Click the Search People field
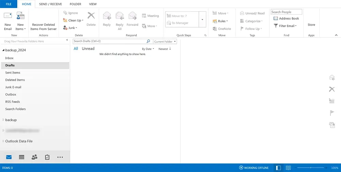 [x=286, y=12]
